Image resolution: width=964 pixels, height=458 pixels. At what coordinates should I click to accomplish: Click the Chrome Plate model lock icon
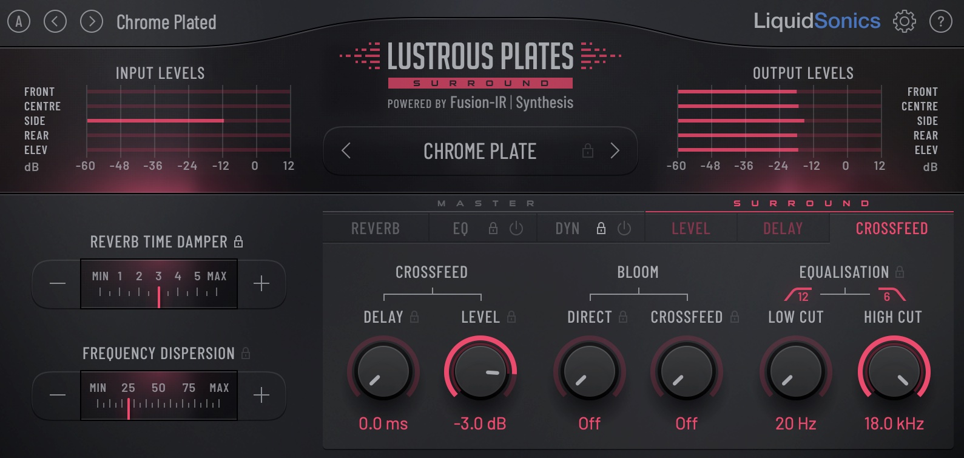click(588, 150)
